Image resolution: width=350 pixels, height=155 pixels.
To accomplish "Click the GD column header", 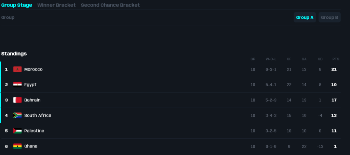I will tap(320, 59).
